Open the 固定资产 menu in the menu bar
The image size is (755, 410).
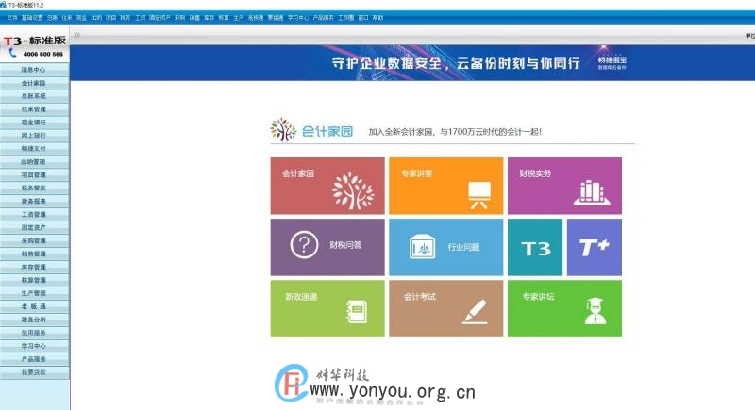(x=159, y=18)
